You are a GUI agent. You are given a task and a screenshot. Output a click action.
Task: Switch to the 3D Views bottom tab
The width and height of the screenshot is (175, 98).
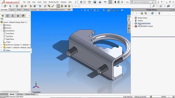[20, 94]
